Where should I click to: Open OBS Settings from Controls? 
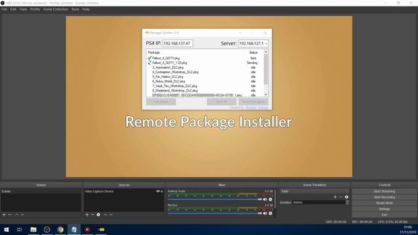(384, 209)
